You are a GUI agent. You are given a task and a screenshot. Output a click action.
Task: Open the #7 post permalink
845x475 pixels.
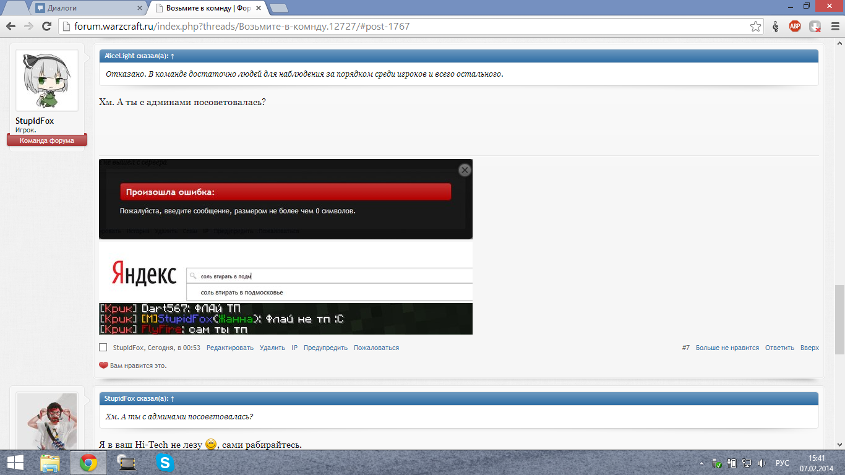[x=686, y=348]
